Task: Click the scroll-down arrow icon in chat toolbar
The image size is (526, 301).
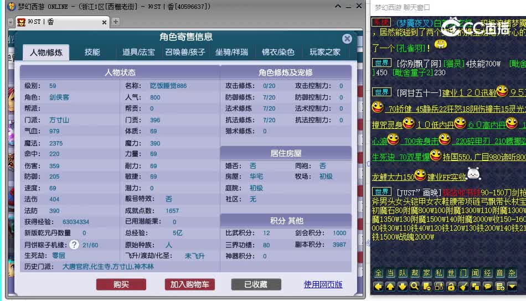Action: click(403, 287)
